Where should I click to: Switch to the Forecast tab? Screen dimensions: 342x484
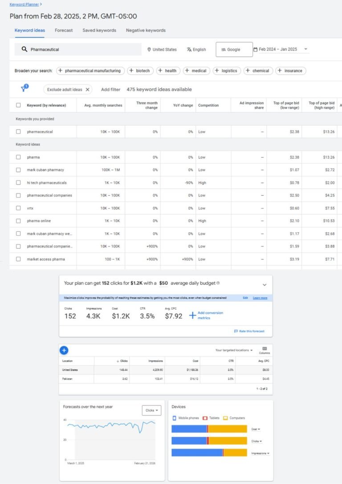click(64, 30)
